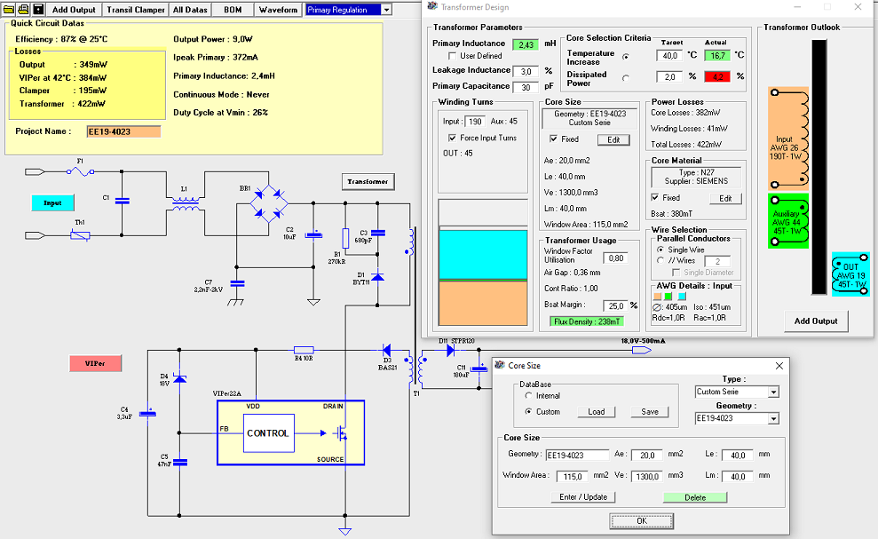The width and height of the screenshot is (878, 539).
Task: Click the orange AWG Details color swatch
Action: (657, 296)
